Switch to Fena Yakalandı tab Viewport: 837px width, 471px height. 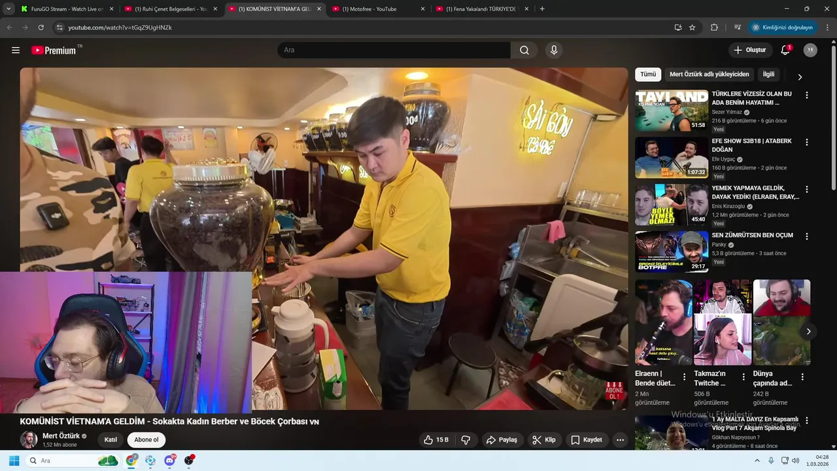point(481,9)
